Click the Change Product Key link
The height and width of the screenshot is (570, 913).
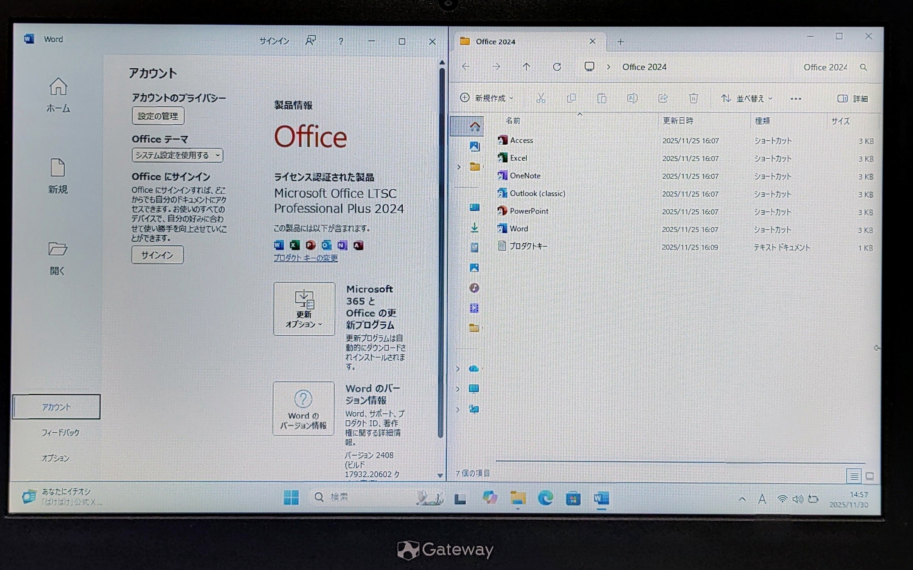click(x=305, y=258)
